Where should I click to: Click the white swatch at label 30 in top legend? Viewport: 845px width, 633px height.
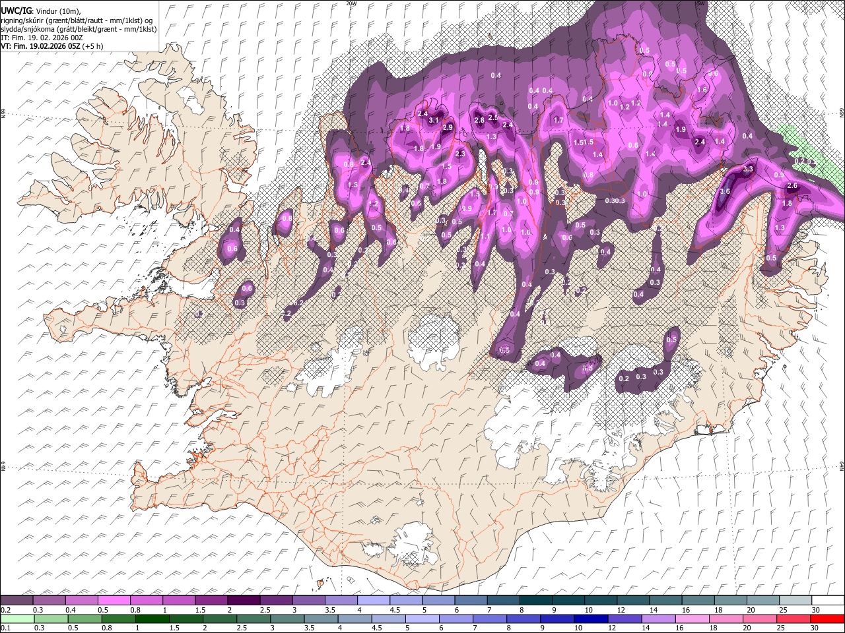click(827, 601)
